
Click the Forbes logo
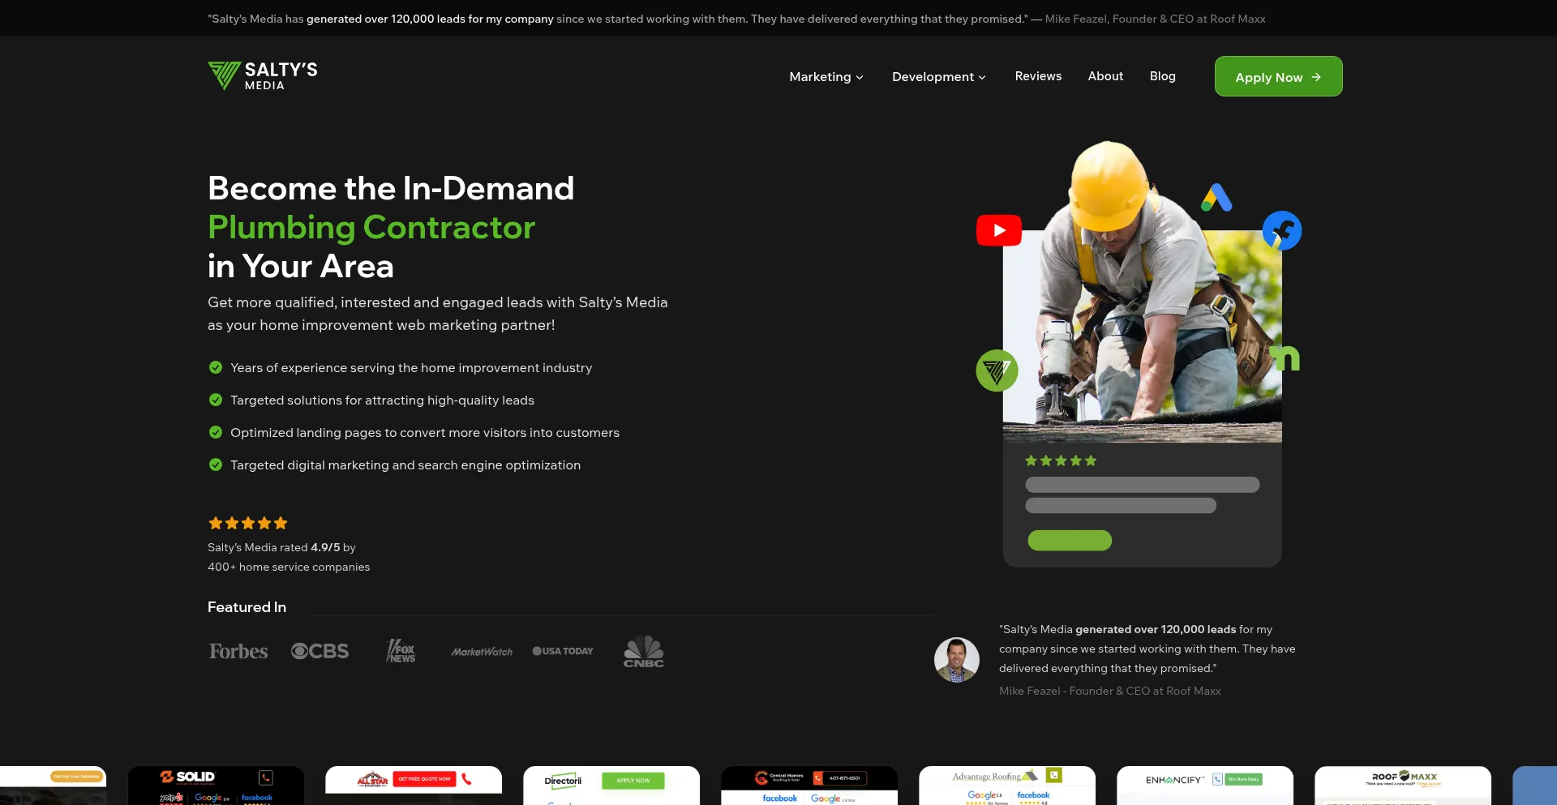[238, 651]
